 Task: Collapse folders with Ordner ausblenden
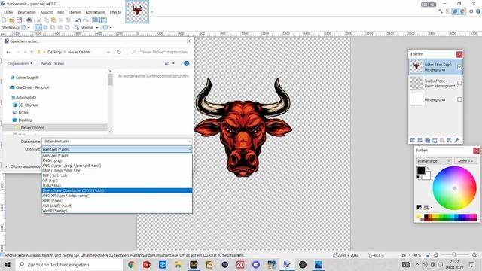[23, 166]
